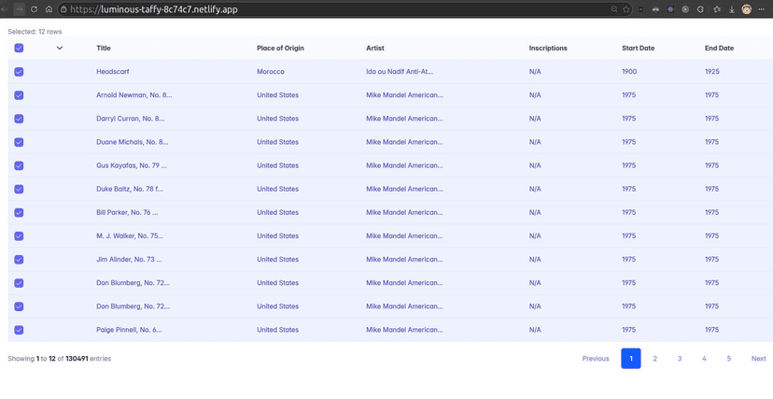Uncheck the Headscarf row checkbox
Image resolution: width=773 pixels, height=399 pixels.
pos(19,72)
